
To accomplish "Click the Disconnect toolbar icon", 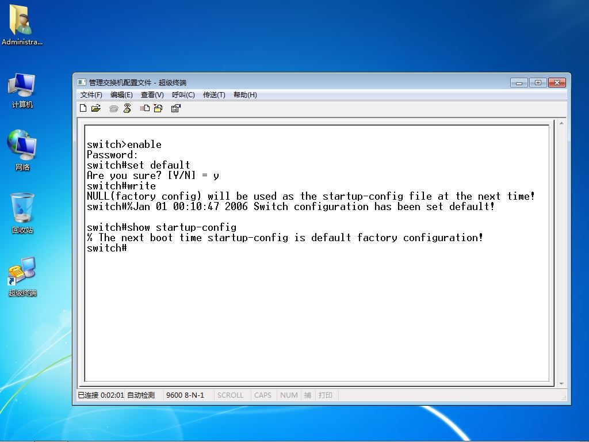I will [x=127, y=108].
